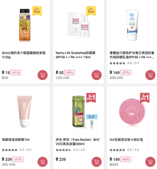Add Oni pink cleaning pad to cart
The width and height of the screenshot is (157, 169).
(150, 162)
